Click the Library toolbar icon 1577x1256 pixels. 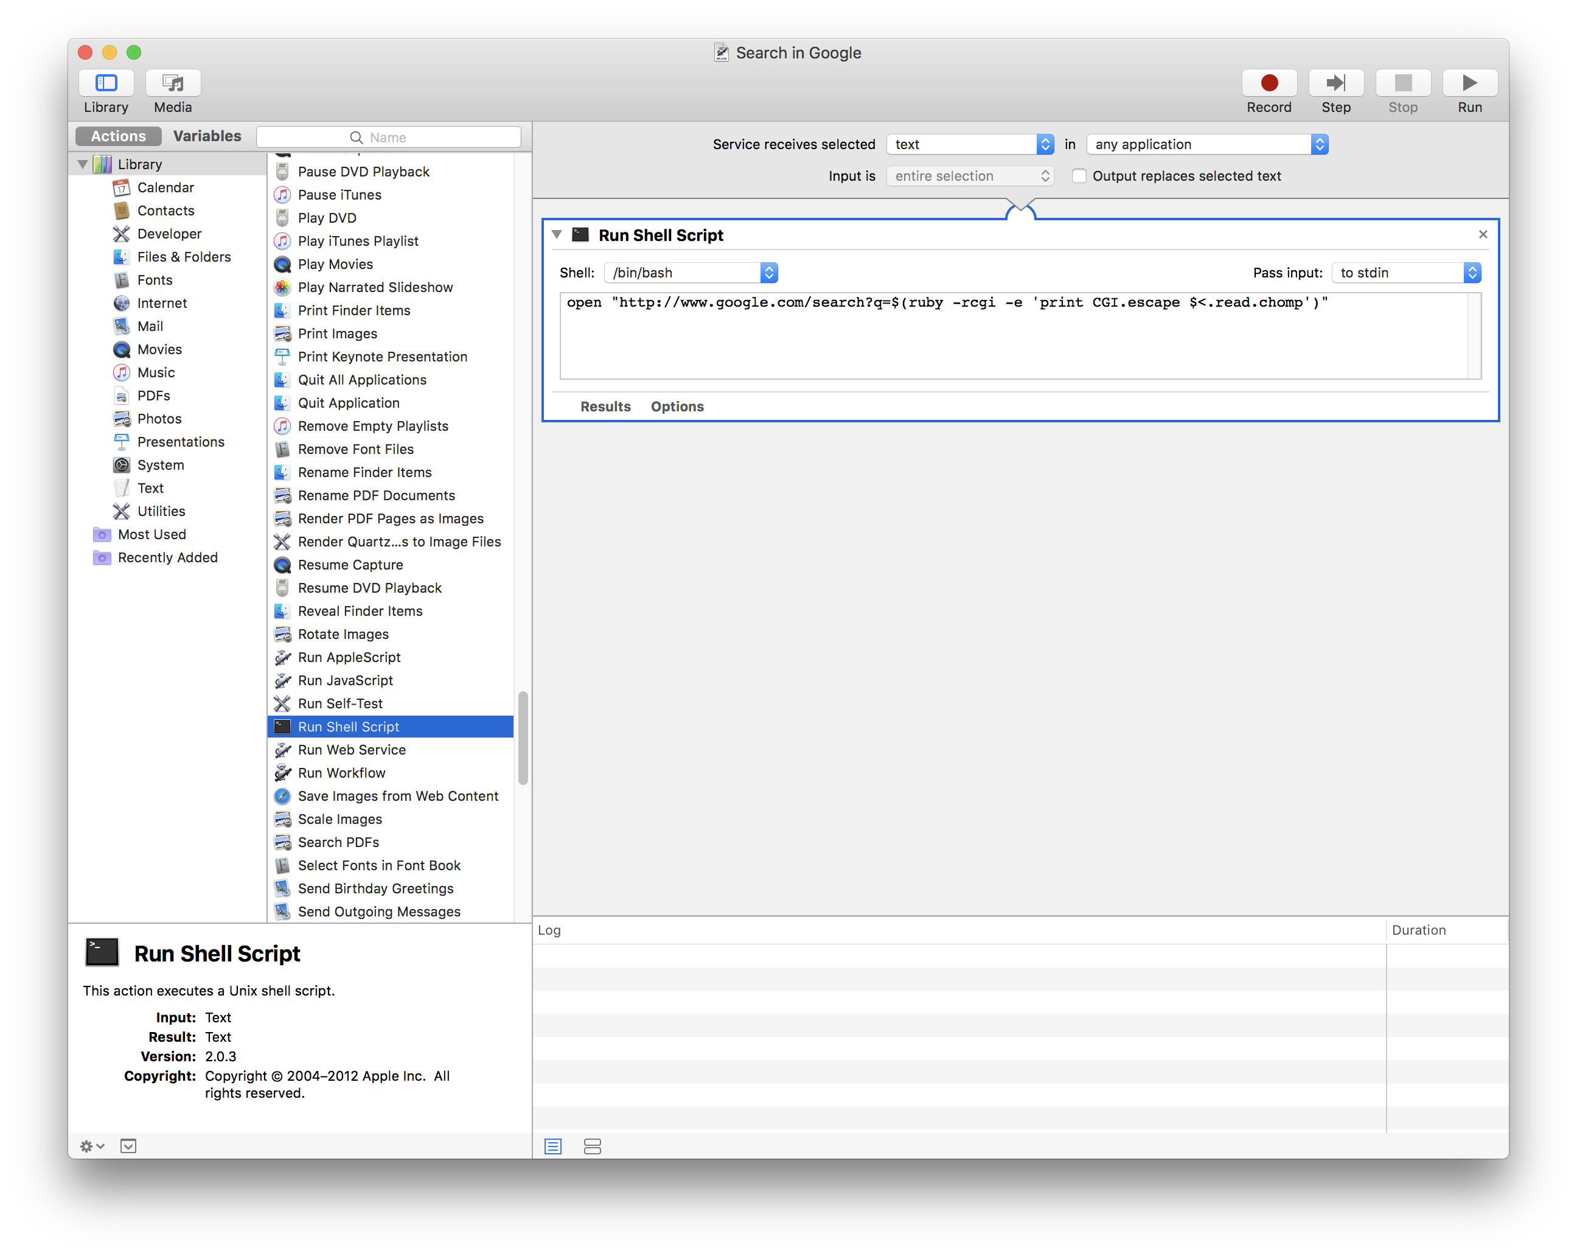point(106,83)
